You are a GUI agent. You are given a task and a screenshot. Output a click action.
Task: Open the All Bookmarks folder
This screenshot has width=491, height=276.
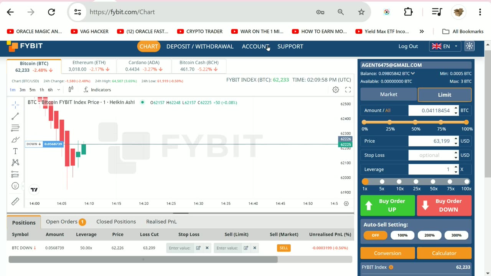click(463, 31)
